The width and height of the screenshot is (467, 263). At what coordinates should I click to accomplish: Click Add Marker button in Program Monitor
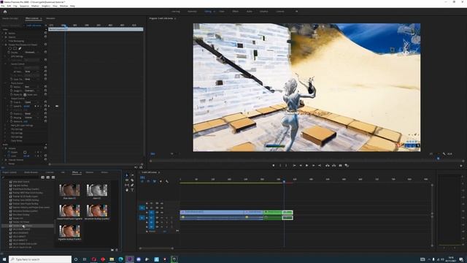pyautogui.click(x=274, y=165)
